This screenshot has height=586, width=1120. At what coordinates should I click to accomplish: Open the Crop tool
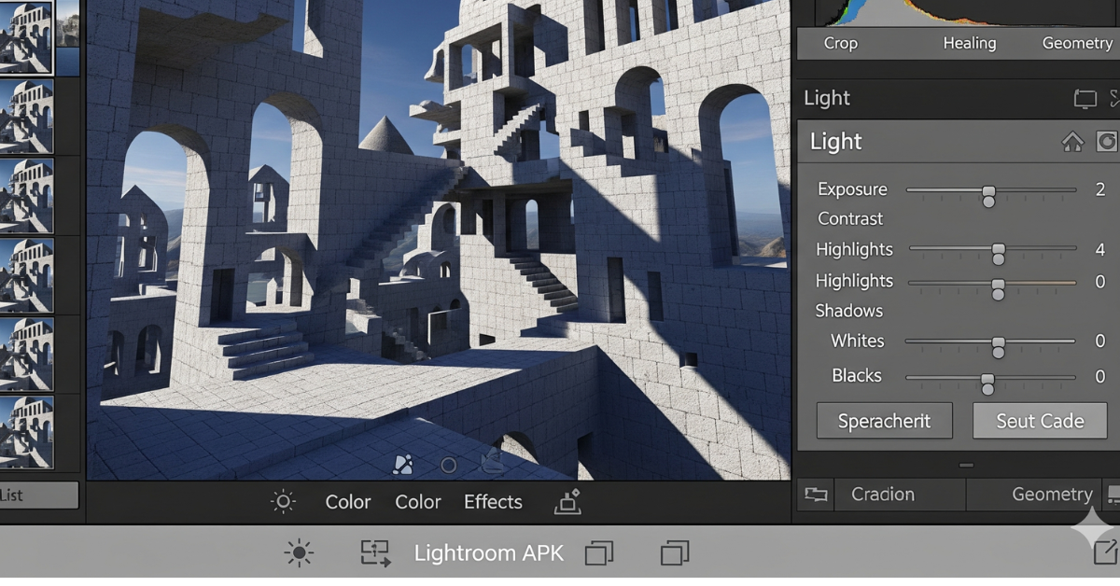tap(839, 43)
